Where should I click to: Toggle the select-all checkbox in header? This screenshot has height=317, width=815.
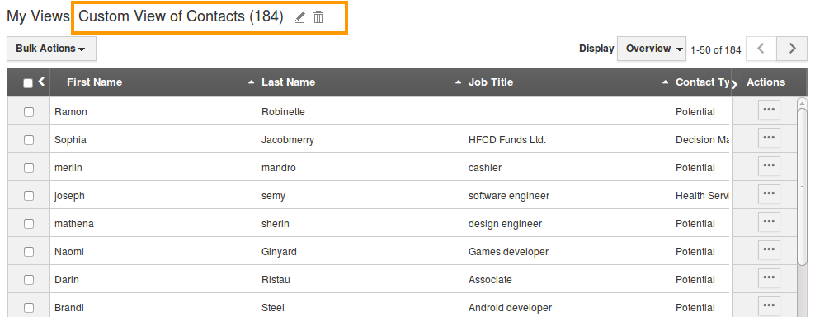[28, 83]
